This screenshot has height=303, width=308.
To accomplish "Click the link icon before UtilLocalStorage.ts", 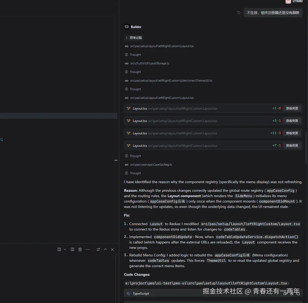I will (127, 63).
